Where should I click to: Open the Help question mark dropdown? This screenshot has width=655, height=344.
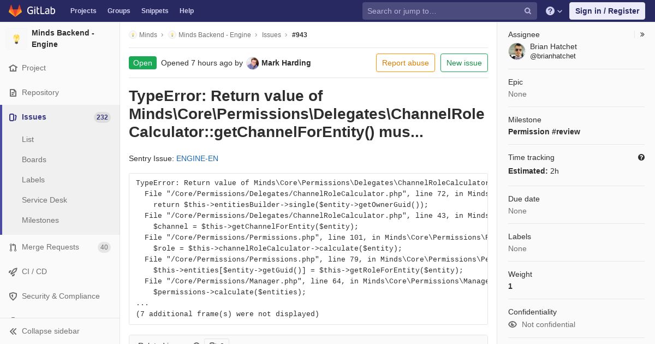tap(554, 11)
